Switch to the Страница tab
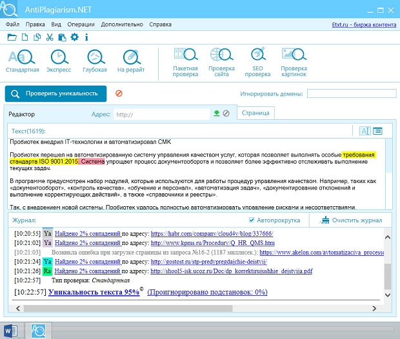The image size is (400, 339). 255,113
